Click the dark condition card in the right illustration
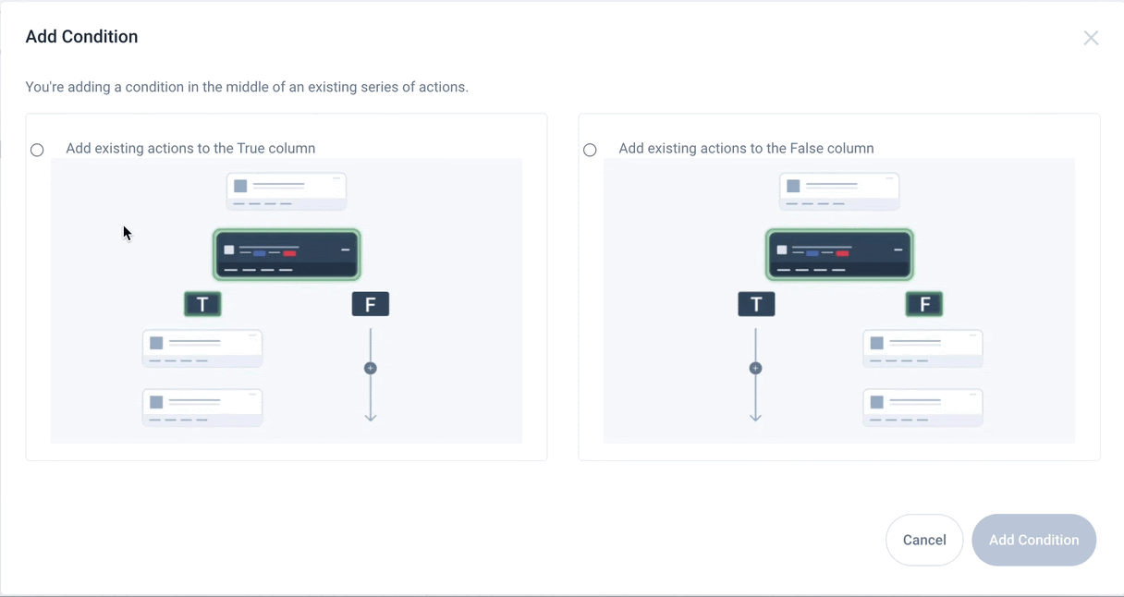Image resolution: width=1124 pixels, height=597 pixels. pyautogui.click(x=839, y=255)
